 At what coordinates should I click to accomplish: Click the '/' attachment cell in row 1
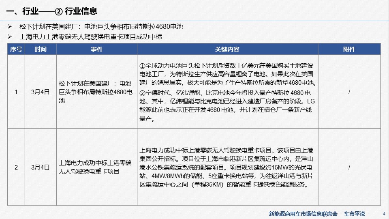349,92
